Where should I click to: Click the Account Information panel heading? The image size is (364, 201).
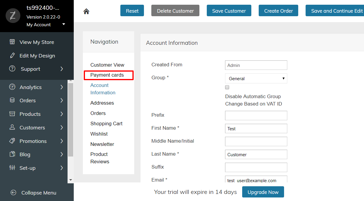tap(172, 43)
